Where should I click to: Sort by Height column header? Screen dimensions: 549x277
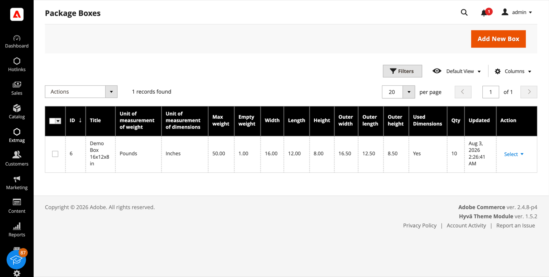(322, 121)
